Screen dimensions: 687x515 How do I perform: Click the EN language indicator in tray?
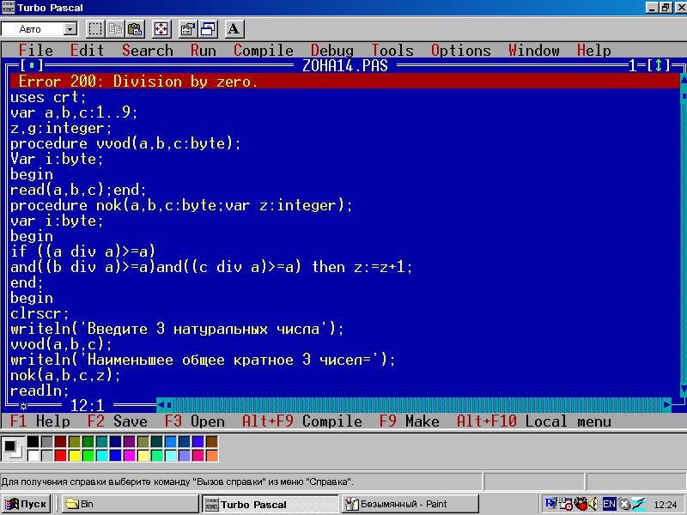(609, 504)
